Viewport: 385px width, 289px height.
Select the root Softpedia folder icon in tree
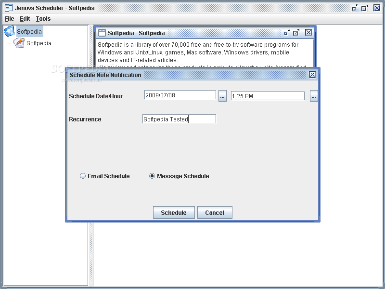tap(9, 31)
